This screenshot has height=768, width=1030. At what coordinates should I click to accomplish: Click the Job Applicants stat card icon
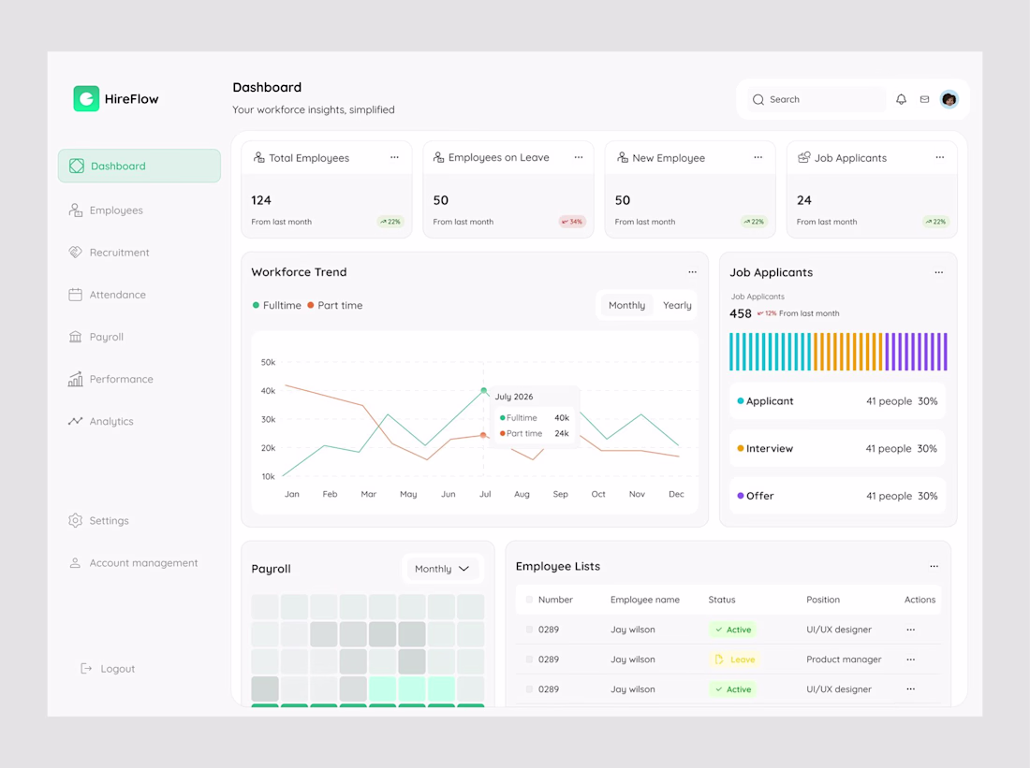click(x=804, y=157)
